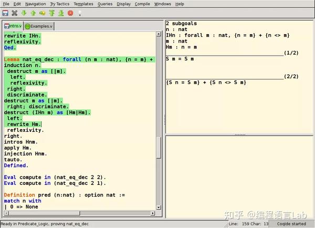Click the 'apply Hm.' line
The image size is (315, 228).
18,148
